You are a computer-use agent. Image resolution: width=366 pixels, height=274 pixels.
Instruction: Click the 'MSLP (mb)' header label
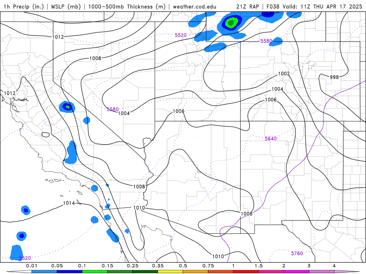66,6
